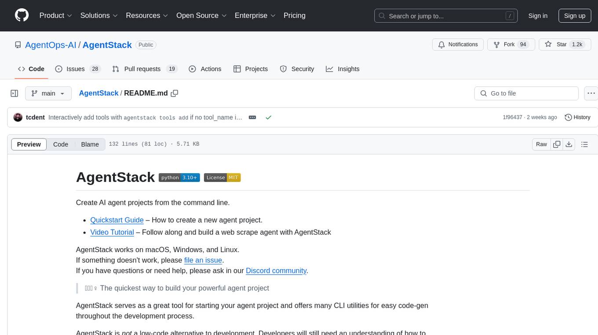Open tcdent's user avatar
The image size is (598, 335).
click(18, 118)
